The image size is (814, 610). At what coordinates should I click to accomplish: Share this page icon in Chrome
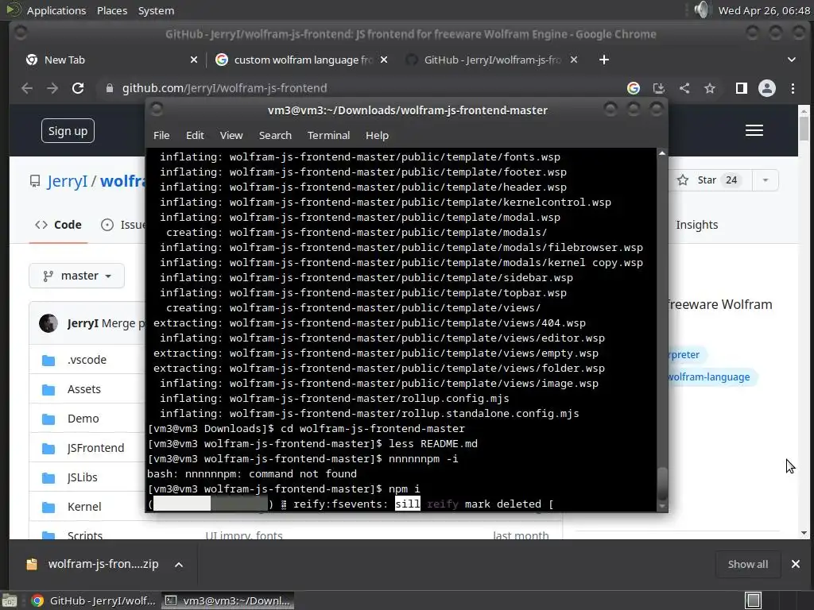(x=684, y=88)
